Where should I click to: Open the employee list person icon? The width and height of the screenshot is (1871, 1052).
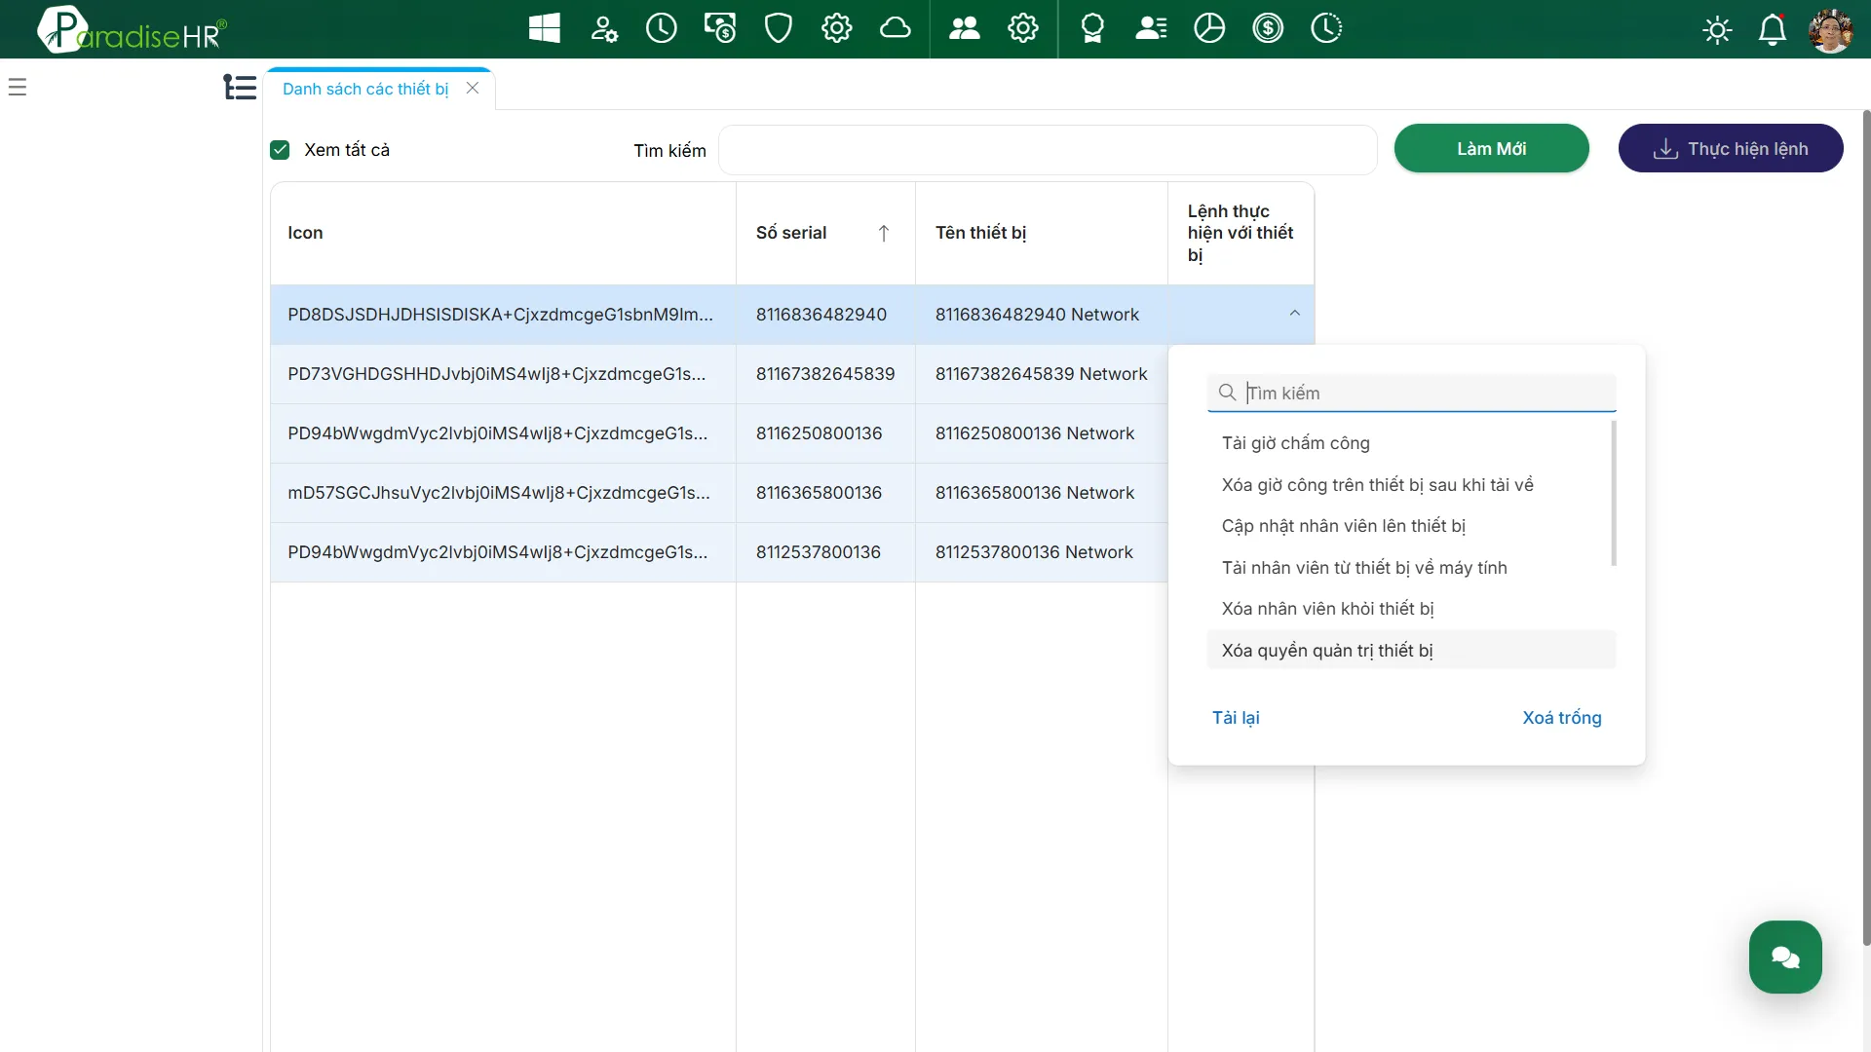click(1151, 28)
